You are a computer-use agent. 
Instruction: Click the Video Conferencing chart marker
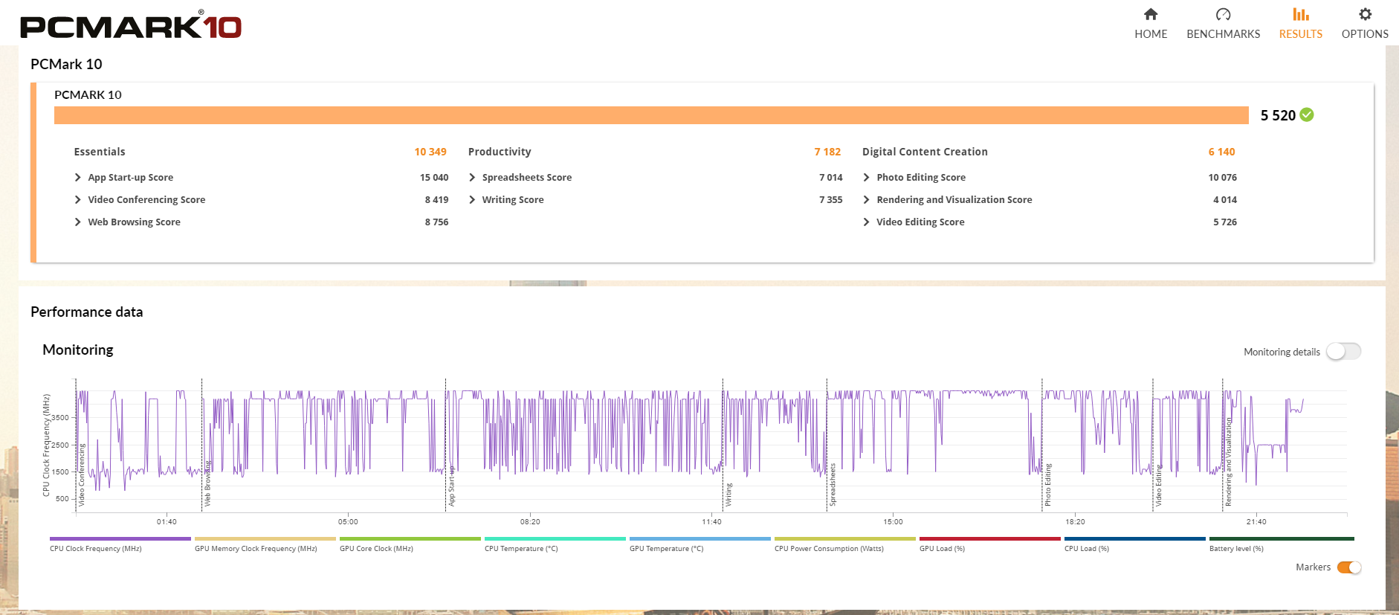pos(82,474)
